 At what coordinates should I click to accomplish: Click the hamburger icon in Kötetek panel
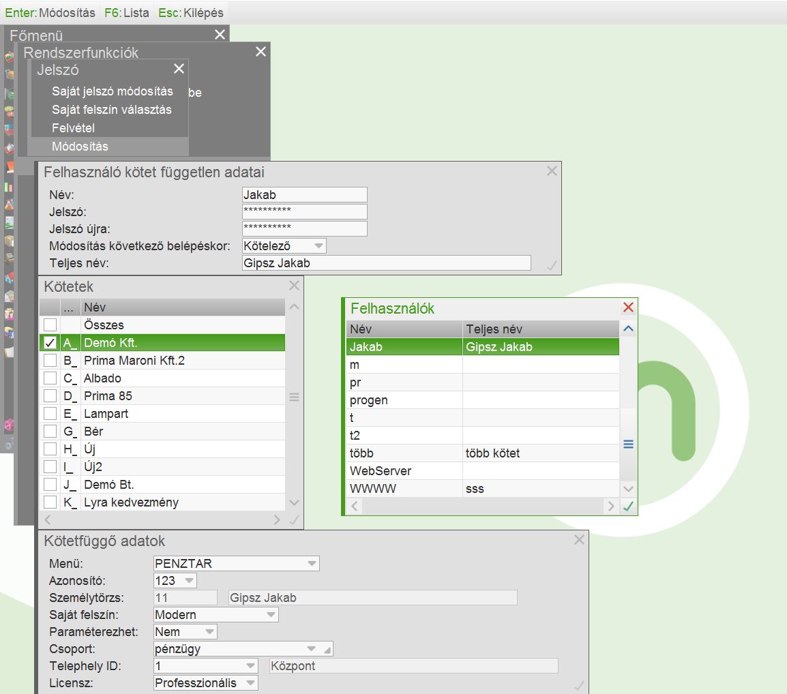[x=294, y=397]
